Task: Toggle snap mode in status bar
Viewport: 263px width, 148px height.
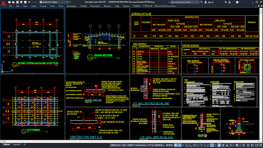Action: click(180, 145)
